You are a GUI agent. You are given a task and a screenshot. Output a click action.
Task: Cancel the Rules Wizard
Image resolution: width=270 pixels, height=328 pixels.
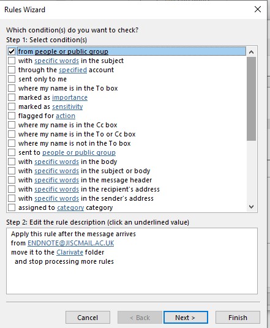click(88, 318)
